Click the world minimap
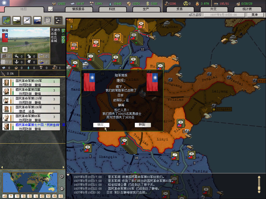 coord(30,182)
